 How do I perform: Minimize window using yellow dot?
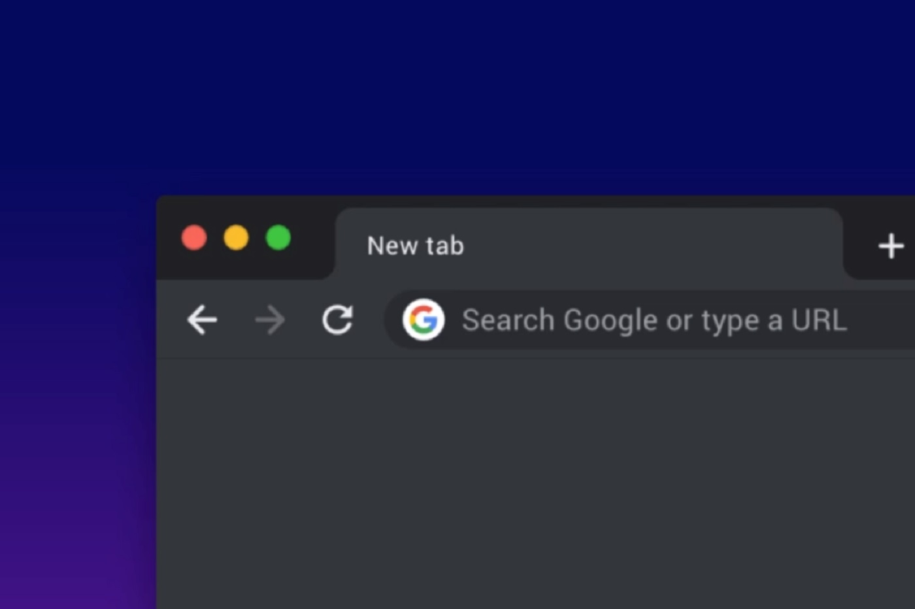[236, 238]
